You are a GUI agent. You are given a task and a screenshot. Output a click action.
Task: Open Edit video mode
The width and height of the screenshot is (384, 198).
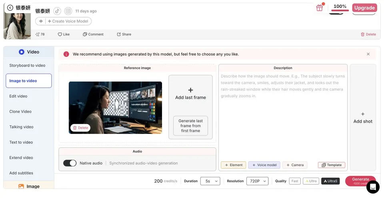click(18, 96)
